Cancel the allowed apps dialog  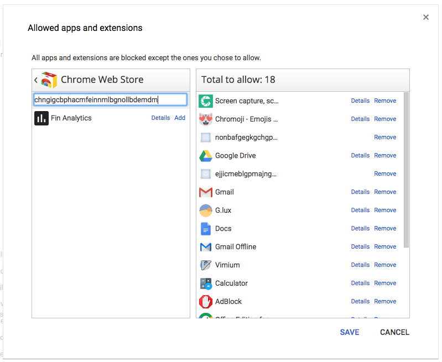click(394, 332)
